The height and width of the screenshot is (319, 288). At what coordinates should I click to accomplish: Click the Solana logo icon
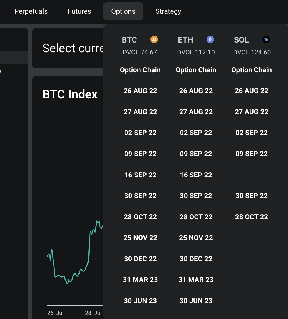[x=266, y=39]
